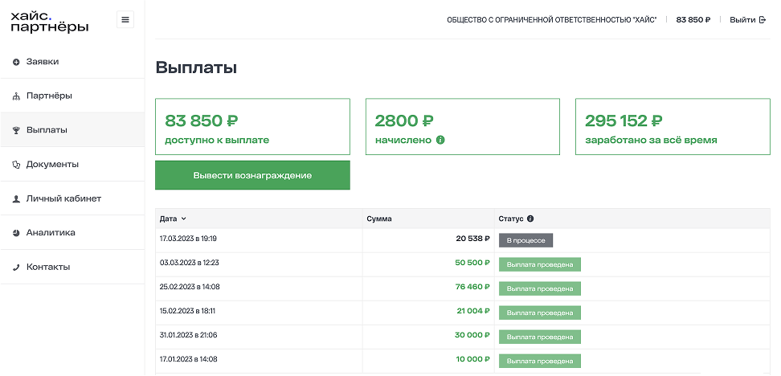
Task: Click the person icon beside Личный кабинет
Action: pyautogui.click(x=16, y=198)
